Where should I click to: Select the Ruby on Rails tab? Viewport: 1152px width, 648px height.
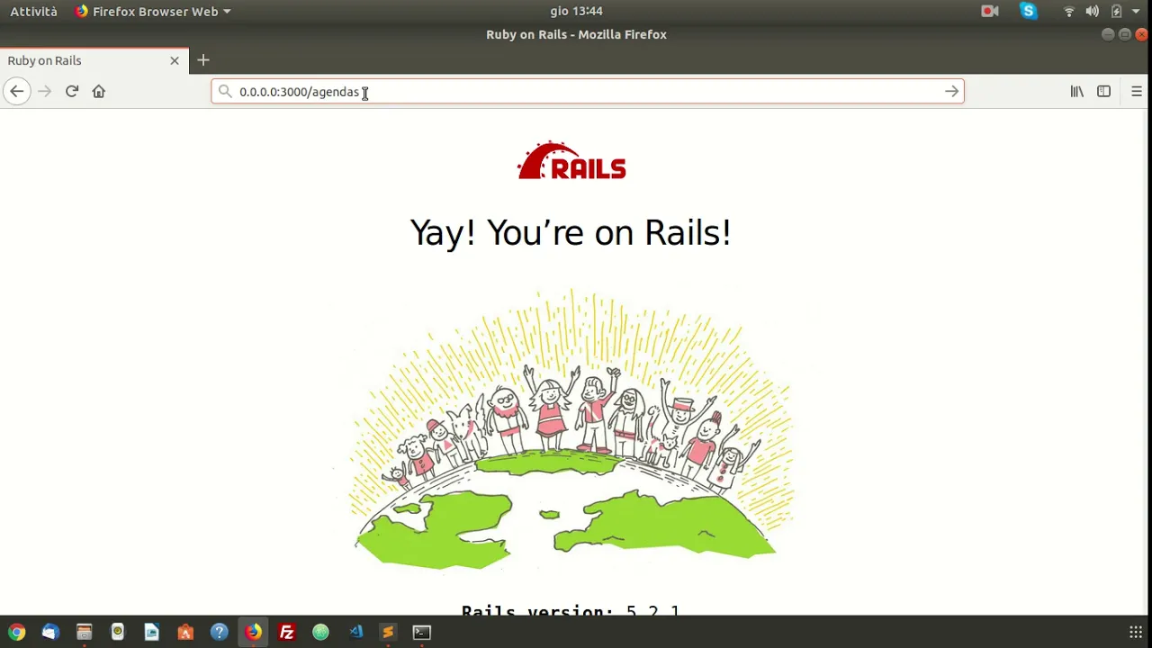94,60
